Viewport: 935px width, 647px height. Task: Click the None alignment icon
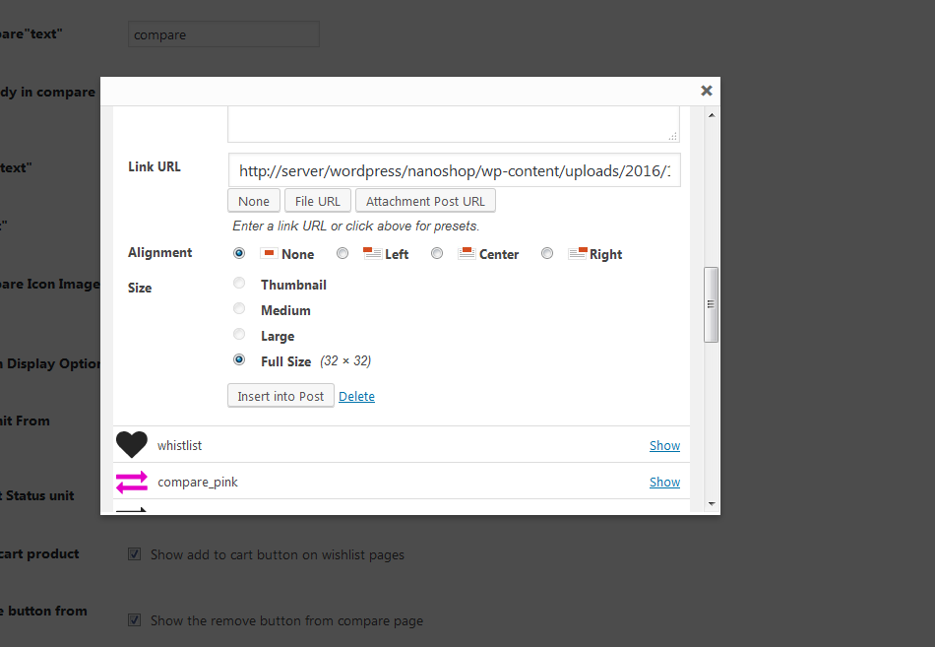pyautogui.click(x=269, y=253)
